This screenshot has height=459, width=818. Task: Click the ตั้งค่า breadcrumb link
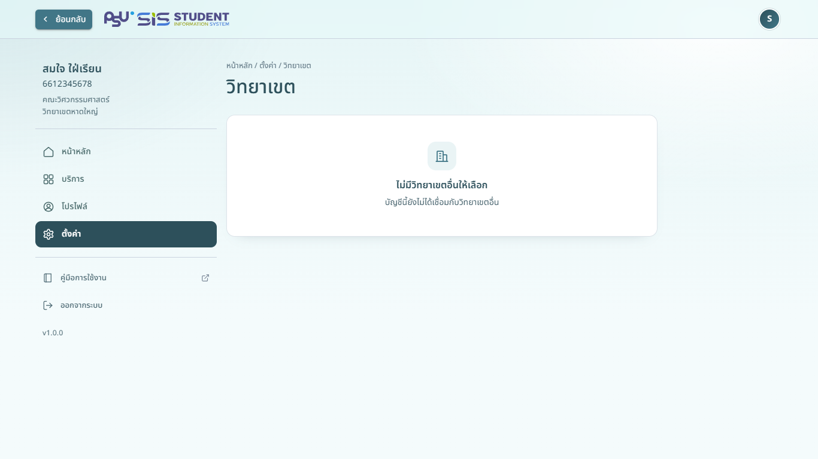268,66
